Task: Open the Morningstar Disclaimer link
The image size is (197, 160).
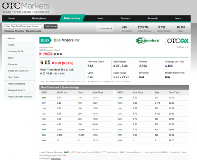Action: pos(56,158)
